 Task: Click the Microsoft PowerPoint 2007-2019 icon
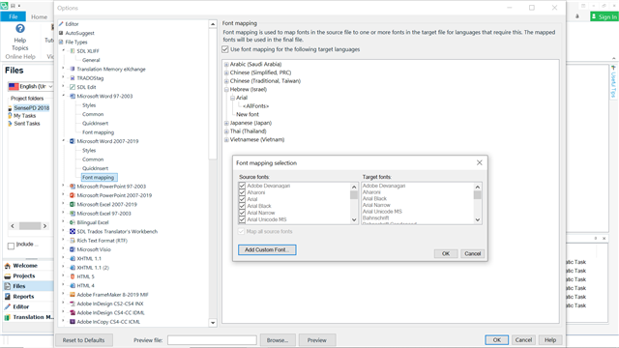(73, 195)
